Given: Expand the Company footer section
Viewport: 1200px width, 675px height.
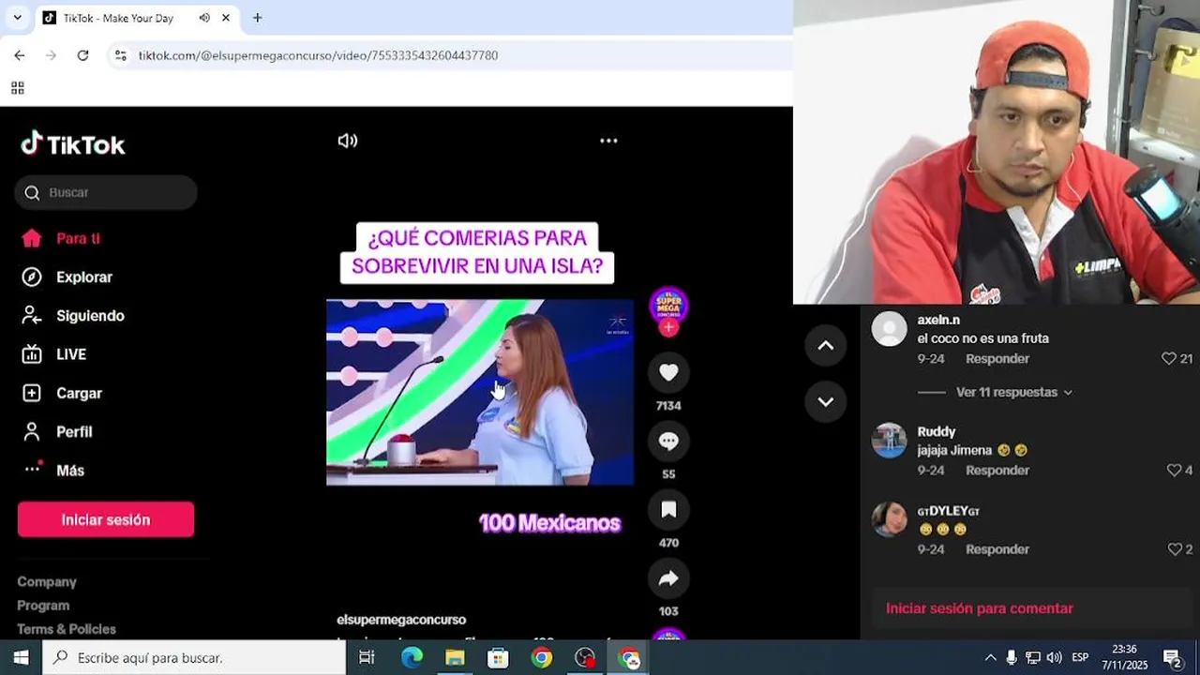Looking at the screenshot, I should (x=47, y=581).
